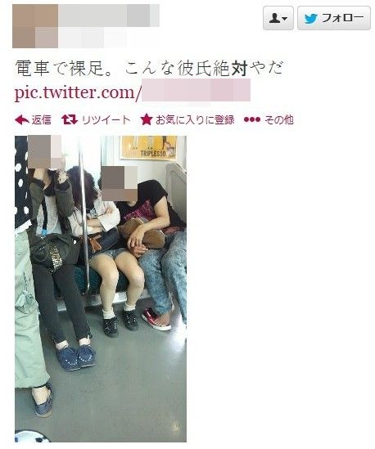Image resolution: width=375 pixels, height=449 pixels.
Task: Click the blurred profile avatar
Action: point(35,26)
